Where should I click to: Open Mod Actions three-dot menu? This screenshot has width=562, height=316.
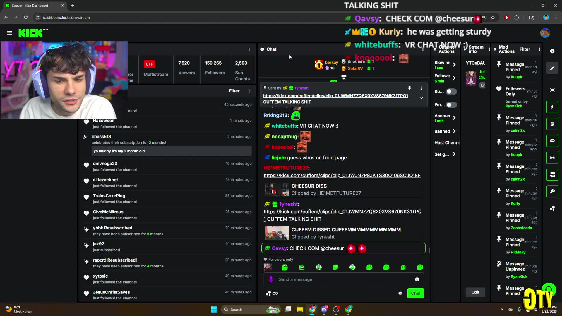coord(539,49)
